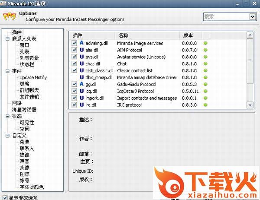
Task: Toggle the 显示专家选项 checkbox
Action: 5,197
